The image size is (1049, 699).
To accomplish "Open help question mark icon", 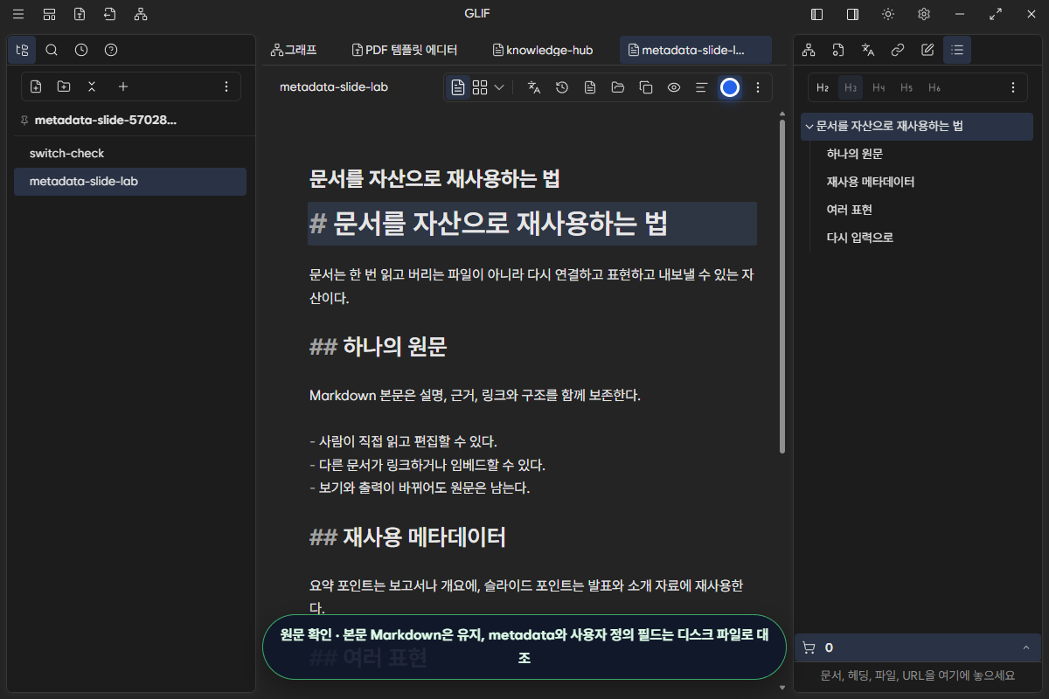I will click(111, 50).
